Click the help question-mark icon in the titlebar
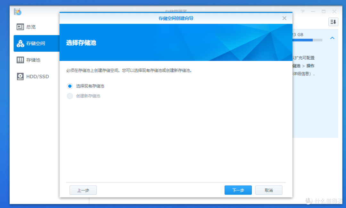Screen dimensions: 346x208 click(x=302, y=11)
